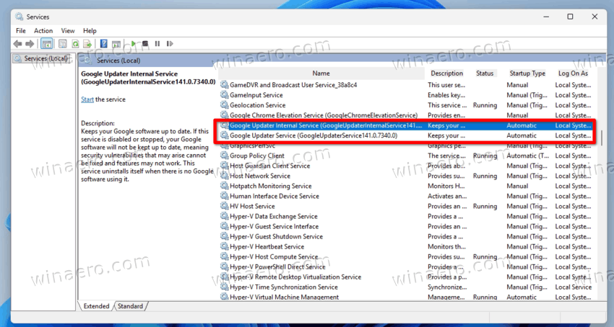Viewport: 614px width, 327px height.
Task: Click gear icon of Hyper-V Heartbeat Service row
Action: [x=224, y=246]
